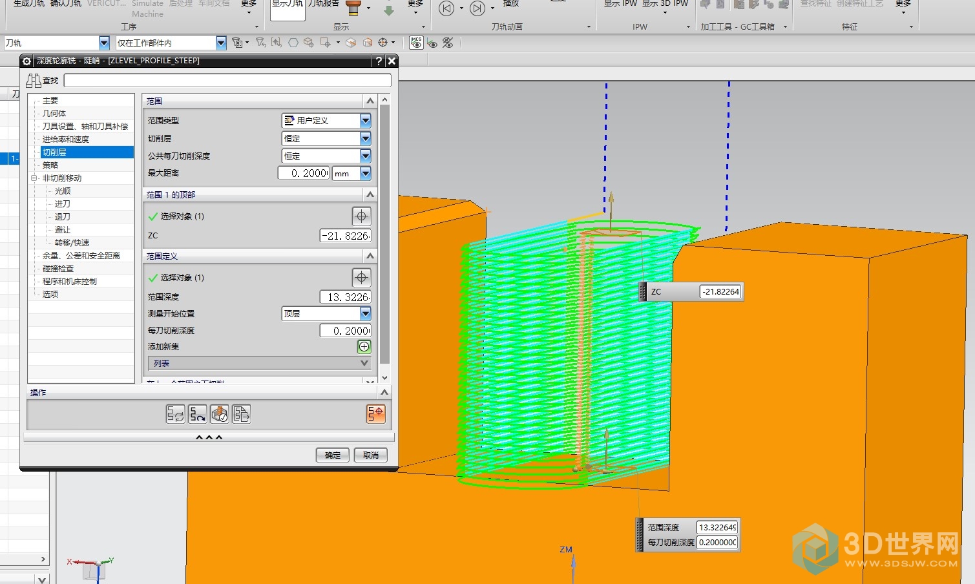Image resolution: width=975 pixels, height=584 pixels.
Task: Click the Replay tool path icon
Action: [x=198, y=414]
